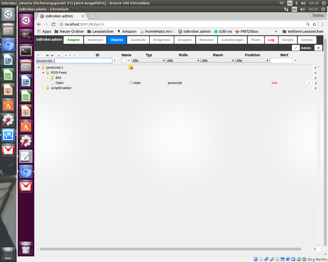This screenshot has height=262, width=328.
Task: Open the Benutzer tab
Action: click(207, 40)
